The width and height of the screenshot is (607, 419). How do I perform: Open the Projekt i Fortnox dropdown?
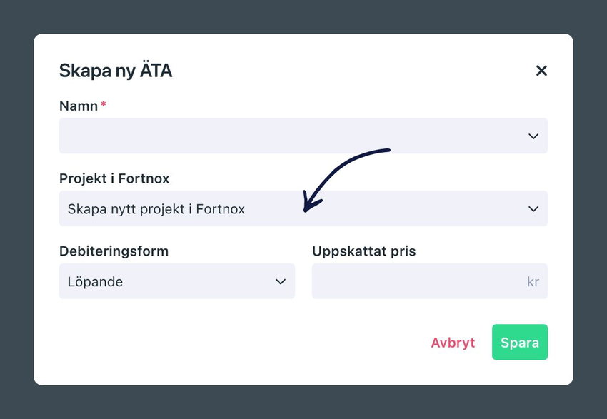[x=303, y=208]
